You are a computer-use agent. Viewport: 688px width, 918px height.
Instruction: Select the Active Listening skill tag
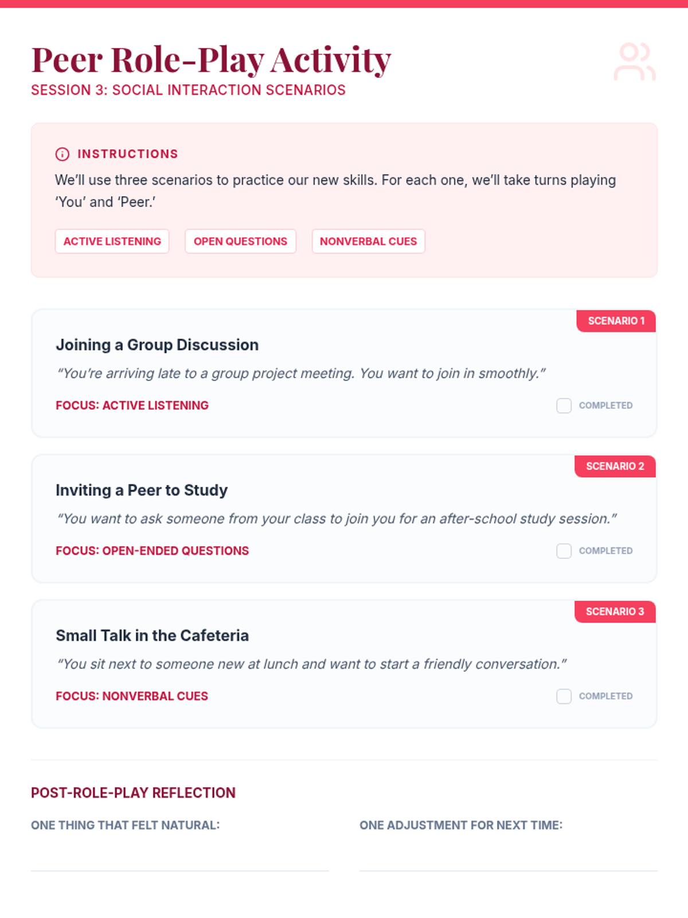coord(112,242)
